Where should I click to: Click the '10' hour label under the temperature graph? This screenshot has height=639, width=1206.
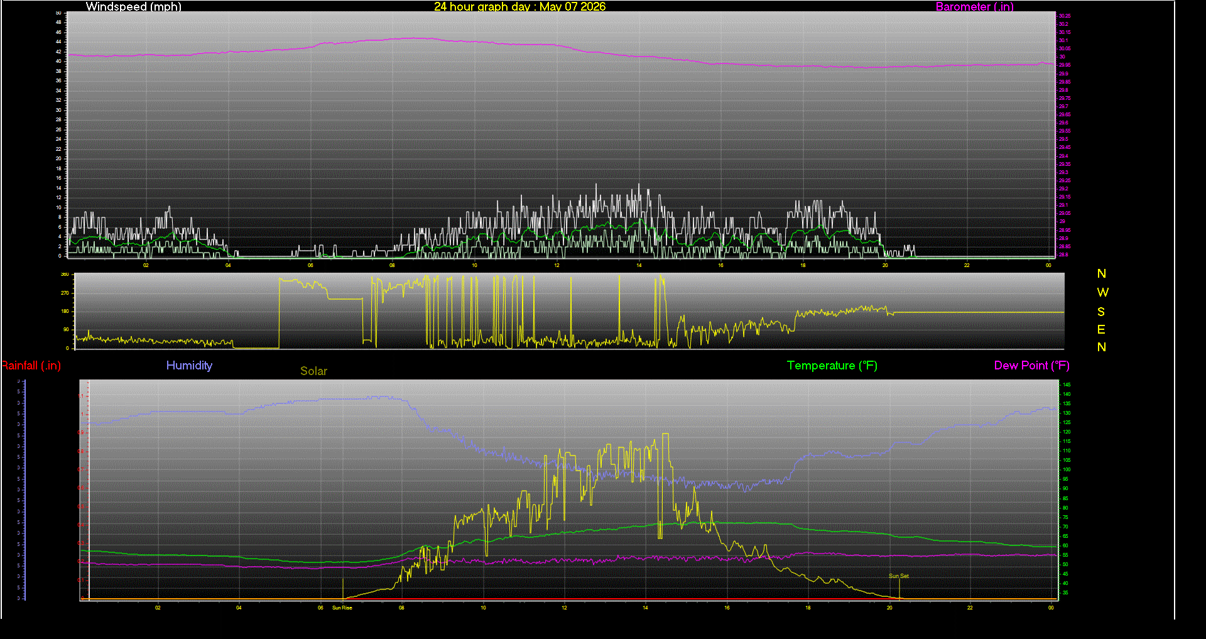point(483,608)
